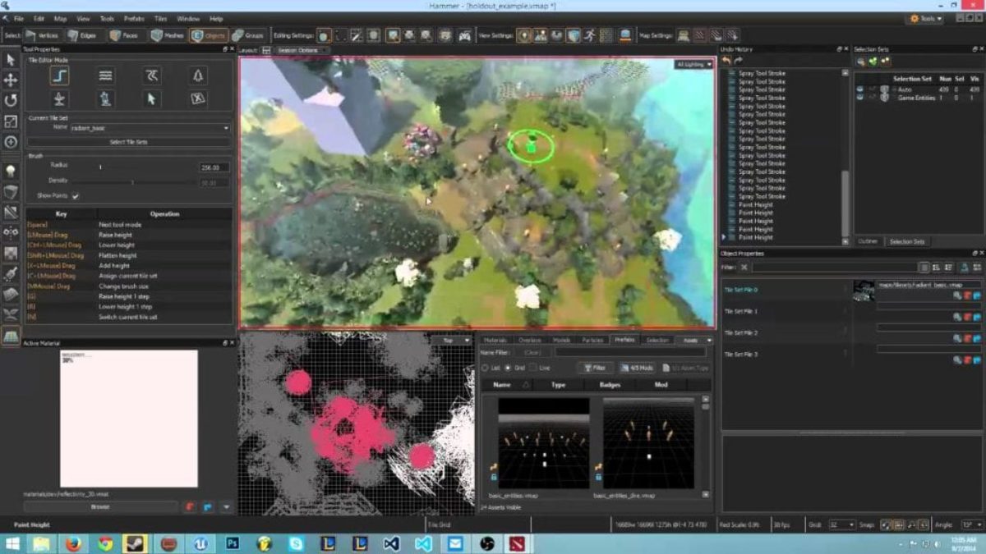Select the Paint Height tile editor mode

[x=59, y=76]
